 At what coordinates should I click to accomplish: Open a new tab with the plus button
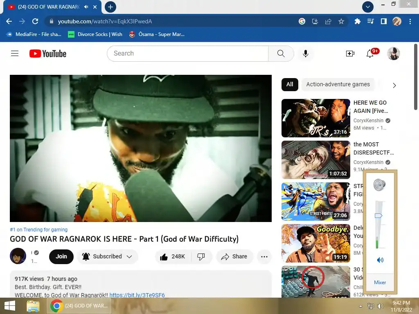[x=110, y=7]
